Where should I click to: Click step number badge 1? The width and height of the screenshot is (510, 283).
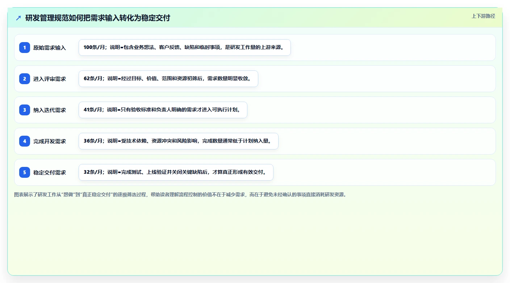[x=25, y=48]
